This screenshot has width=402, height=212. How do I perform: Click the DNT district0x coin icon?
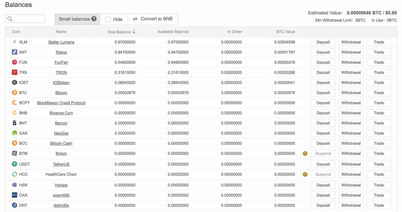coord(14,205)
